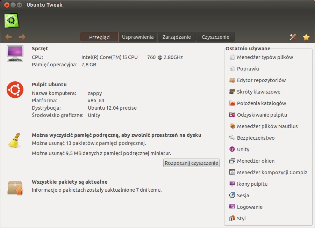The image size is (315, 228).
Task: Open Edytor repozytoriów entry
Action: point(262,80)
